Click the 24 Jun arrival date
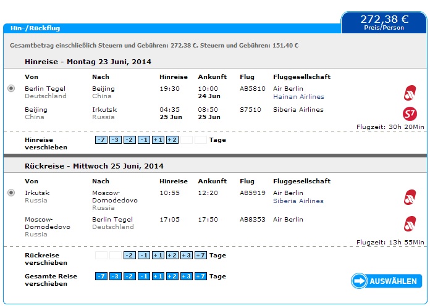Image resolution: width=430 pixels, height=308 pixels. click(x=209, y=96)
